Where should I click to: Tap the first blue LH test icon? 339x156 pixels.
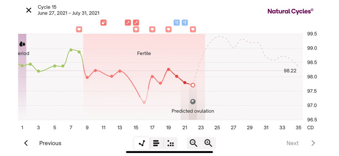point(177,23)
